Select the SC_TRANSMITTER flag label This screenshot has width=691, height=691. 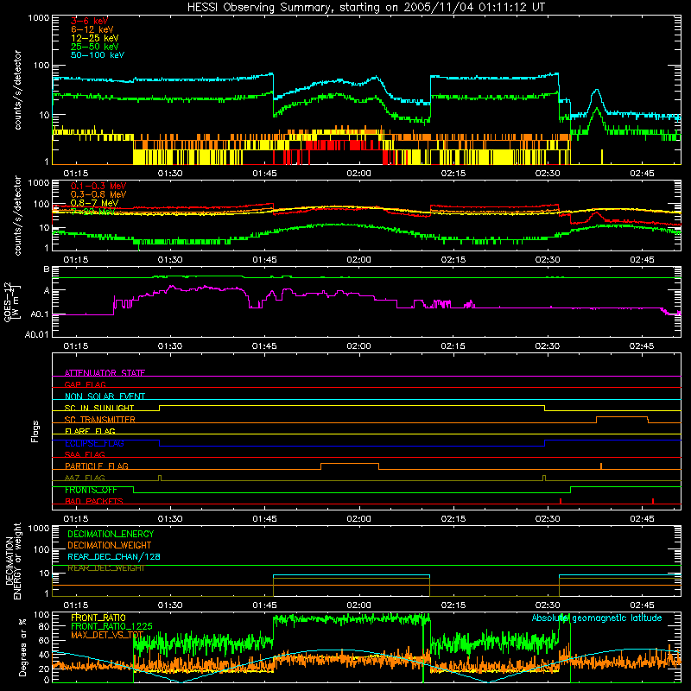(x=100, y=420)
